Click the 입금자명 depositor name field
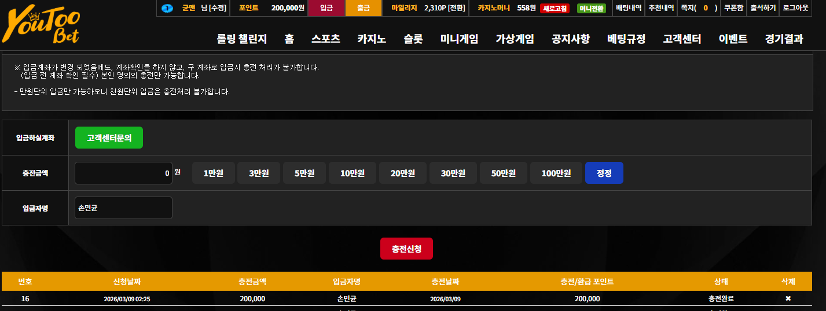This screenshot has height=311, width=826. point(123,208)
